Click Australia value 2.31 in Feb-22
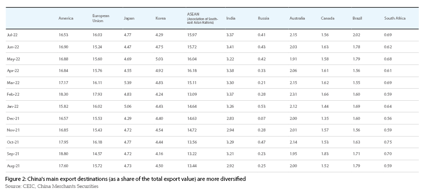Image resolution: width=424 pixels, height=195 pixels. [293, 94]
